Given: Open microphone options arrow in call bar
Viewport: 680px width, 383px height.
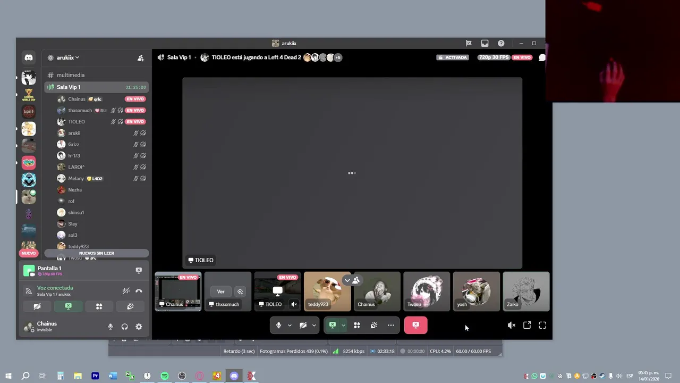Looking at the screenshot, I should 290,325.
